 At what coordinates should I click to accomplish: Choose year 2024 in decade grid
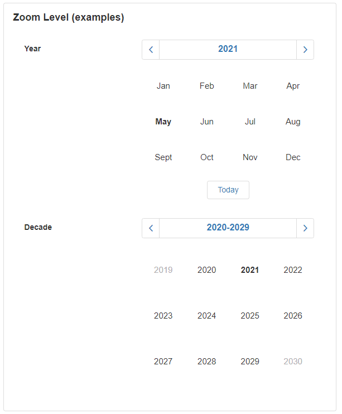click(x=206, y=316)
